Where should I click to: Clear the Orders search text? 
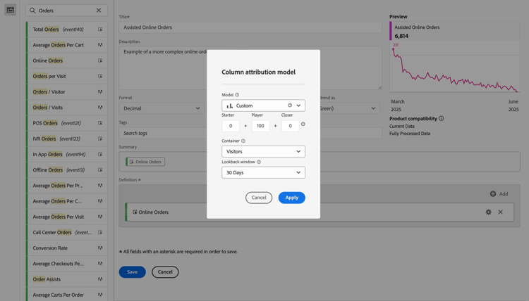[x=99, y=11]
